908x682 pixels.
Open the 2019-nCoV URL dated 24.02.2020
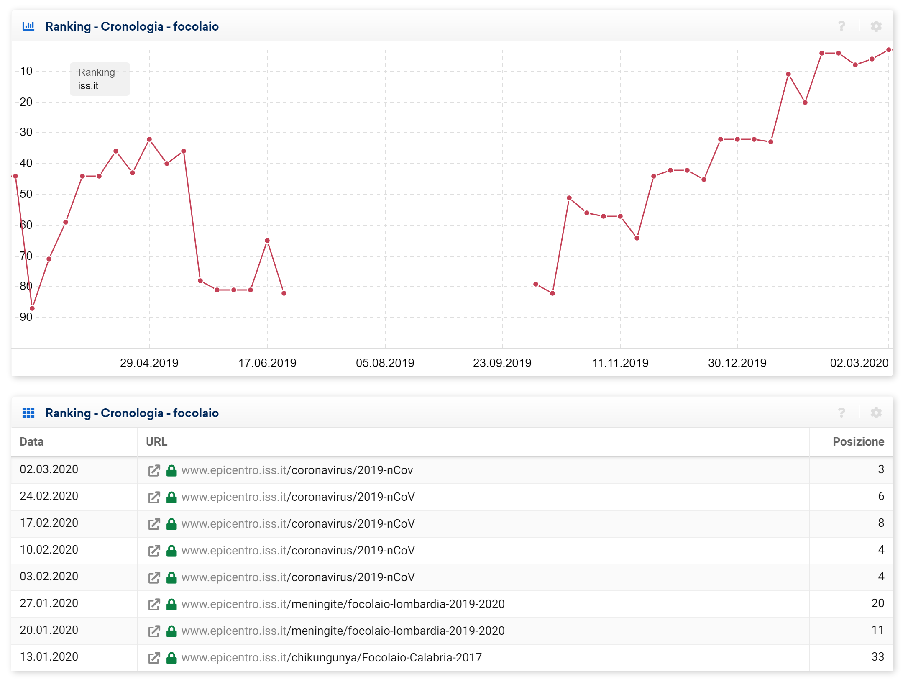(298, 497)
